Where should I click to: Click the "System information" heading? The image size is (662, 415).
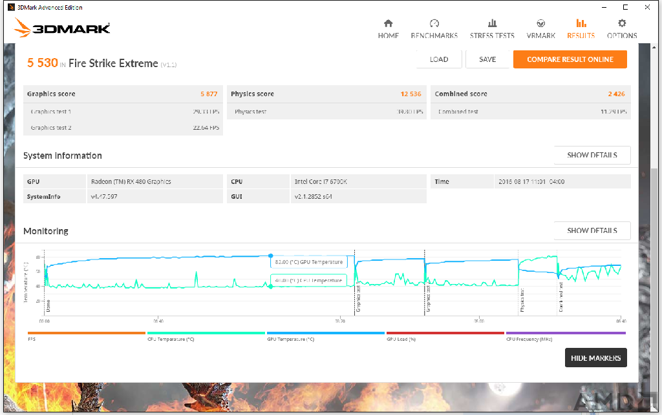(63, 156)
